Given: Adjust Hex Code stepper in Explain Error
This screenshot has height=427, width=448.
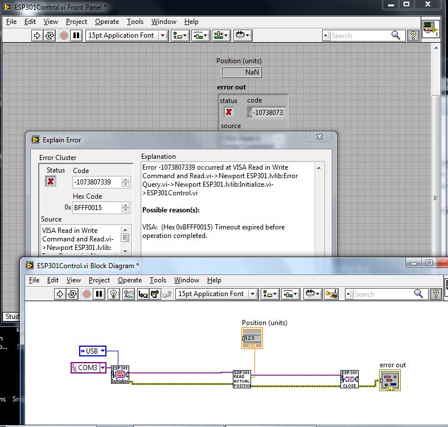Looking at the screenshot, I should click(x=125, y=208).
